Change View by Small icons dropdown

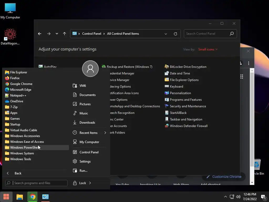[x=208, y=49]
